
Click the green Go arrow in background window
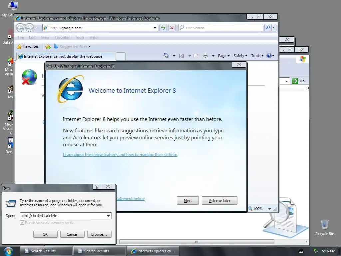(x=295, y=81)
